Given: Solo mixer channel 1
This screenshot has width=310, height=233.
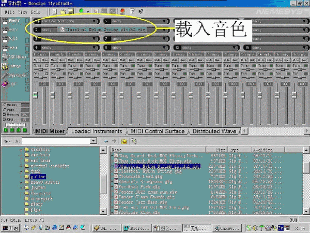Looking at the screenshot, I should (x=45, y=60).
